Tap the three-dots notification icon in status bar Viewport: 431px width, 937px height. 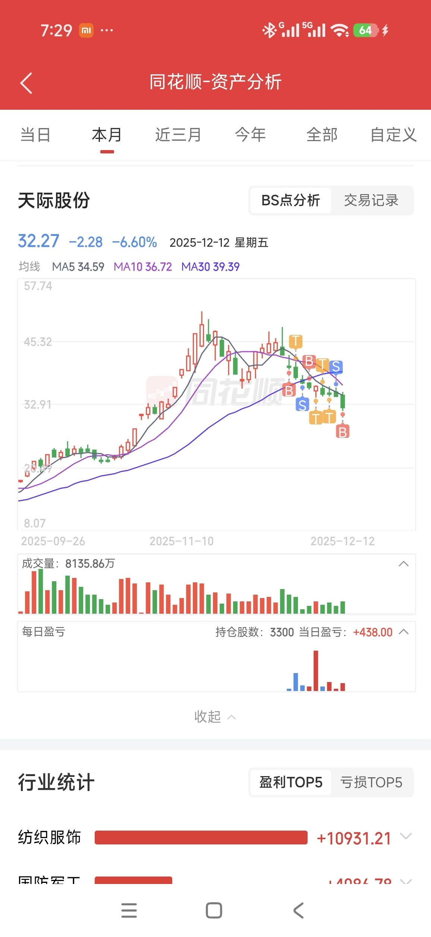(107, 30)
